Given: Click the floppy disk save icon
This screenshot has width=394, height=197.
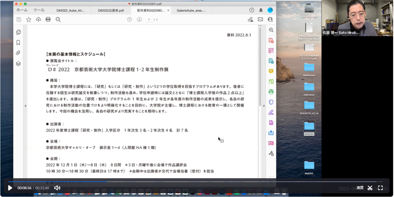Looking at the screenshot, I should [19, 19].
